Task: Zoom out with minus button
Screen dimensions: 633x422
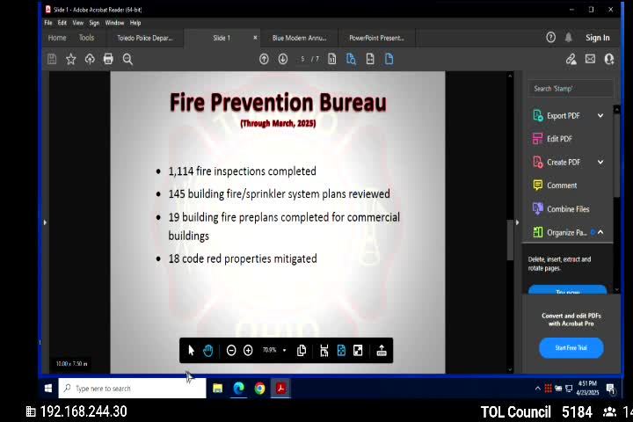Action: tap(231, 351)
